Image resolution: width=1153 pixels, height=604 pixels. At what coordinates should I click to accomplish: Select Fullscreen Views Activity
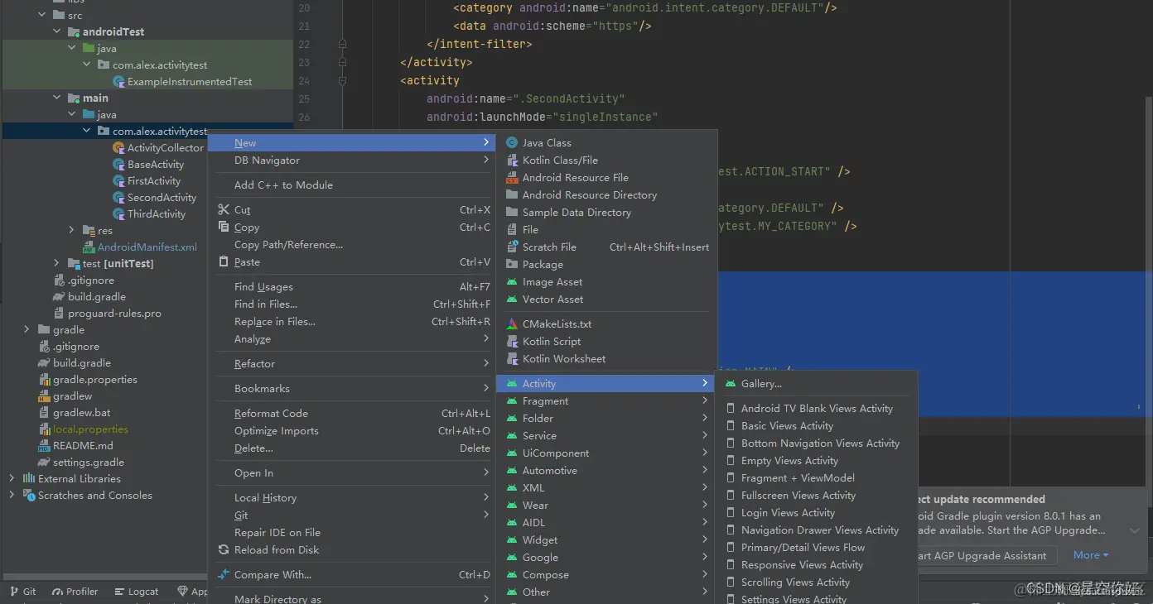coord(818,496)
